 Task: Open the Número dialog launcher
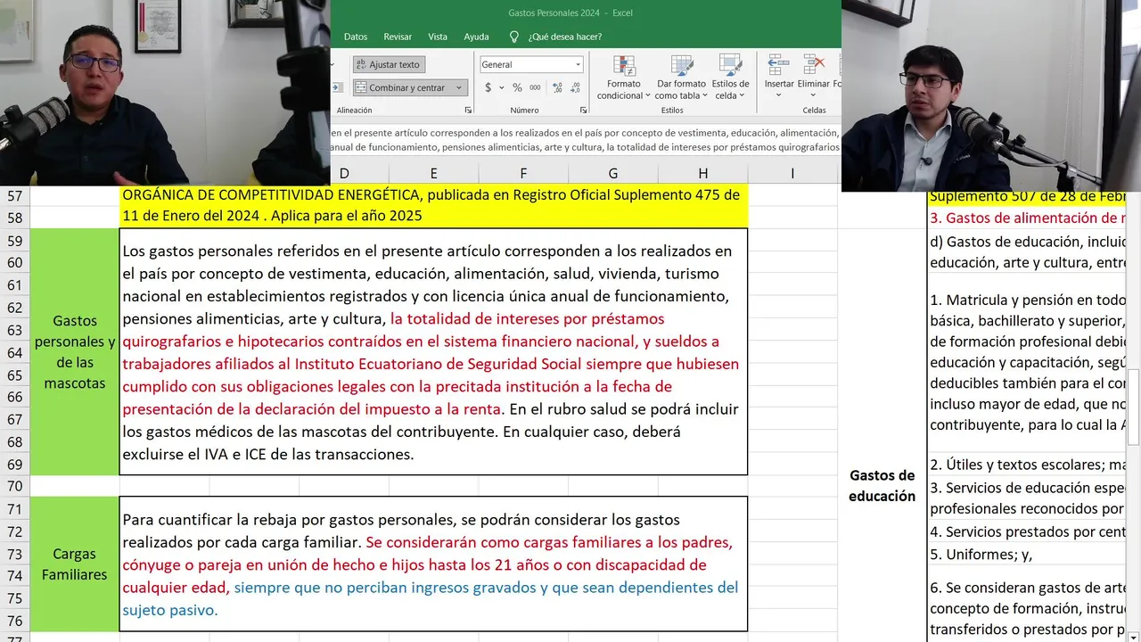584,110
